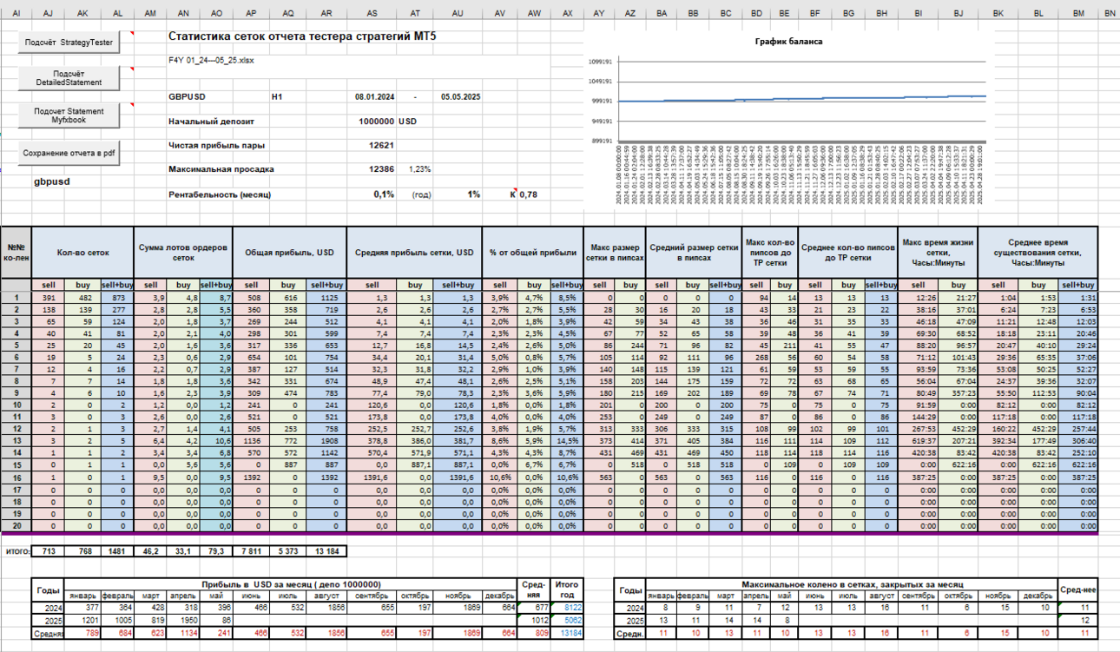The image size is (1120, 652).
Task: Select totals lots cell "79,3"
Action: 217,551
